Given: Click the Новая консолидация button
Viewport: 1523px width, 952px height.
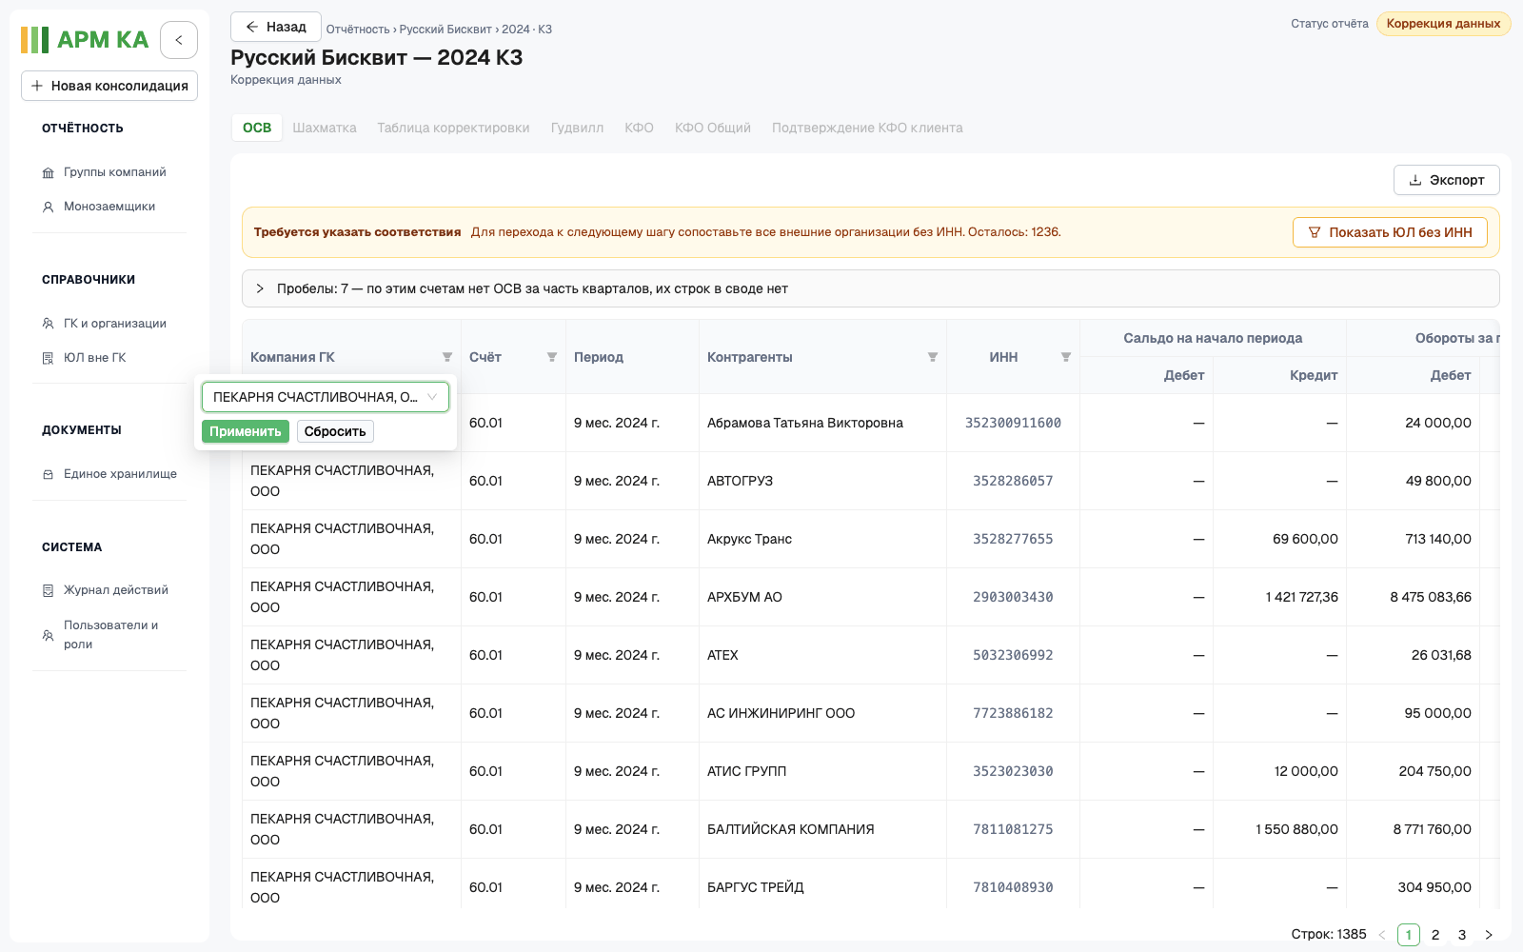Looking at the screenshot, I should (109, 86).
